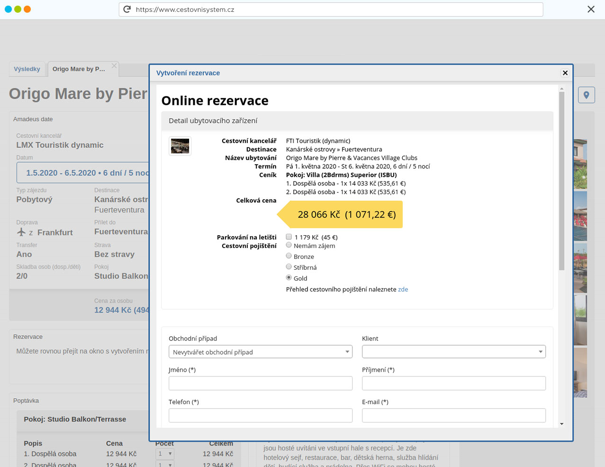Click the 'Amadeus date' panel label
605x467 pixels.
pos(33,119)
